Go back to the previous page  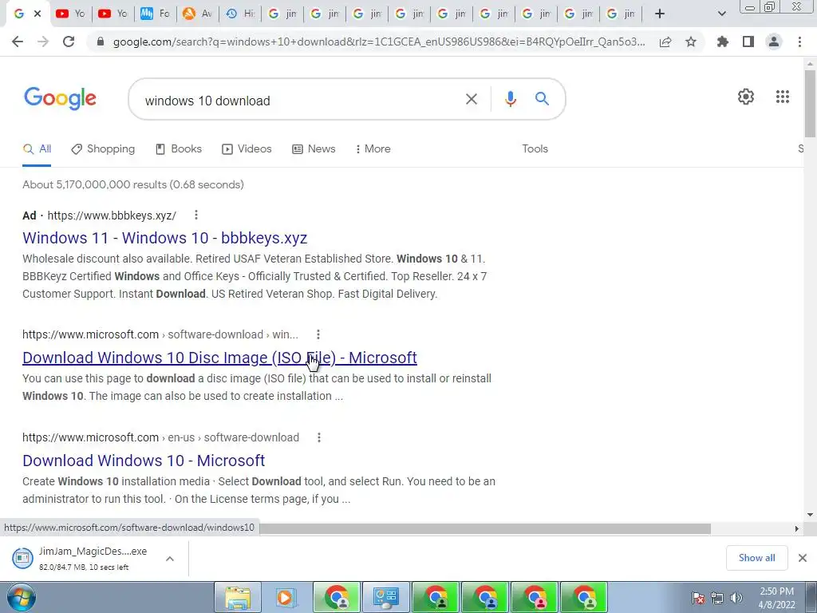pos(18,42)
